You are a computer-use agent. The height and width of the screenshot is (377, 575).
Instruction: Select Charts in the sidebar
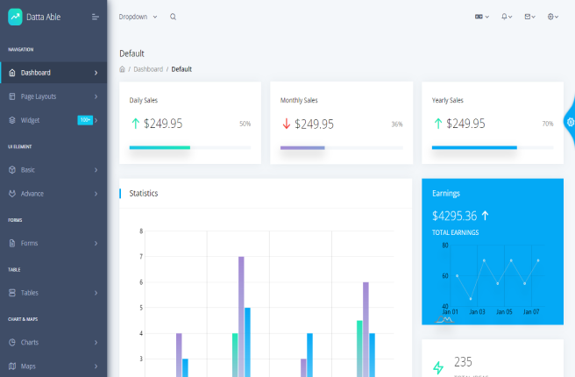pos(53,342)
